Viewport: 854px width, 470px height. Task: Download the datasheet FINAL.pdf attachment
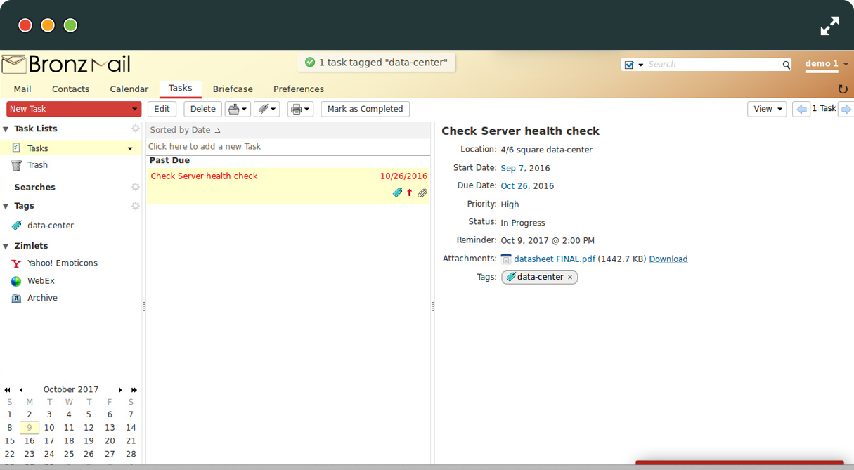coord(668,259)
